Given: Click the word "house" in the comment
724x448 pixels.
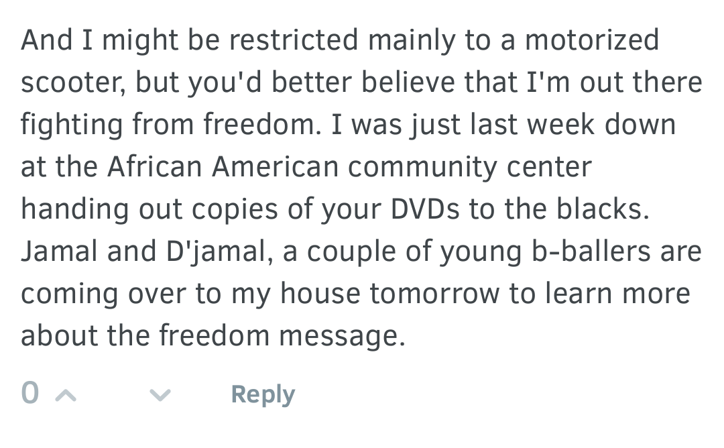Looking at the screenshot, I should 320,293.
